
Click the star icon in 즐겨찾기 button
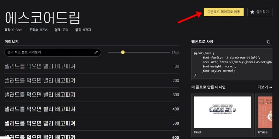252,12
